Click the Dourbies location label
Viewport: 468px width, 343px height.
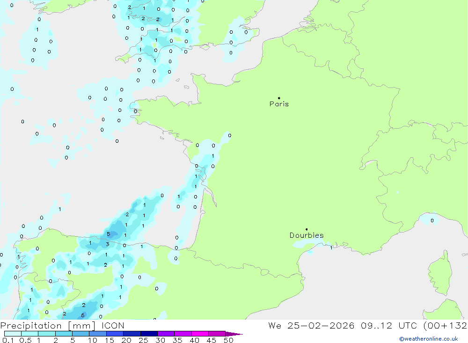click(307, 235)
